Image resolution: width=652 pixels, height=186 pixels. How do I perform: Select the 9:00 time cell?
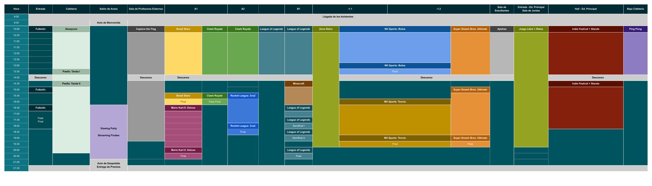point(16,17)
